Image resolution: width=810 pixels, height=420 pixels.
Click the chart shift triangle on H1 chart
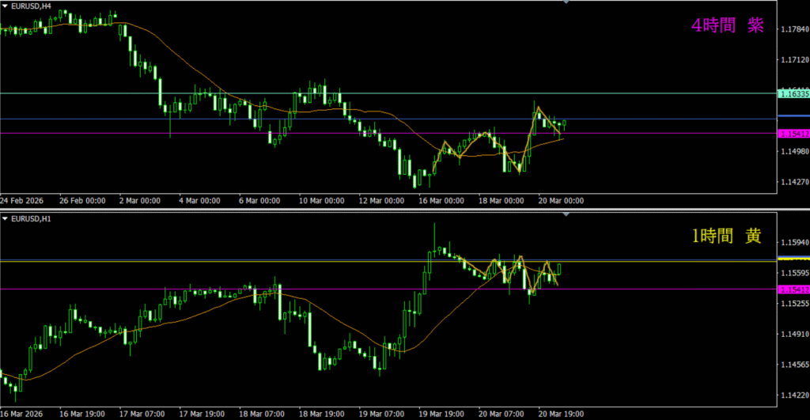566,214
